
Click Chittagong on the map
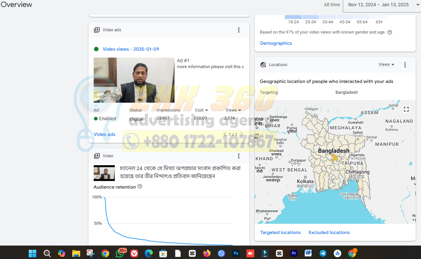357,172
